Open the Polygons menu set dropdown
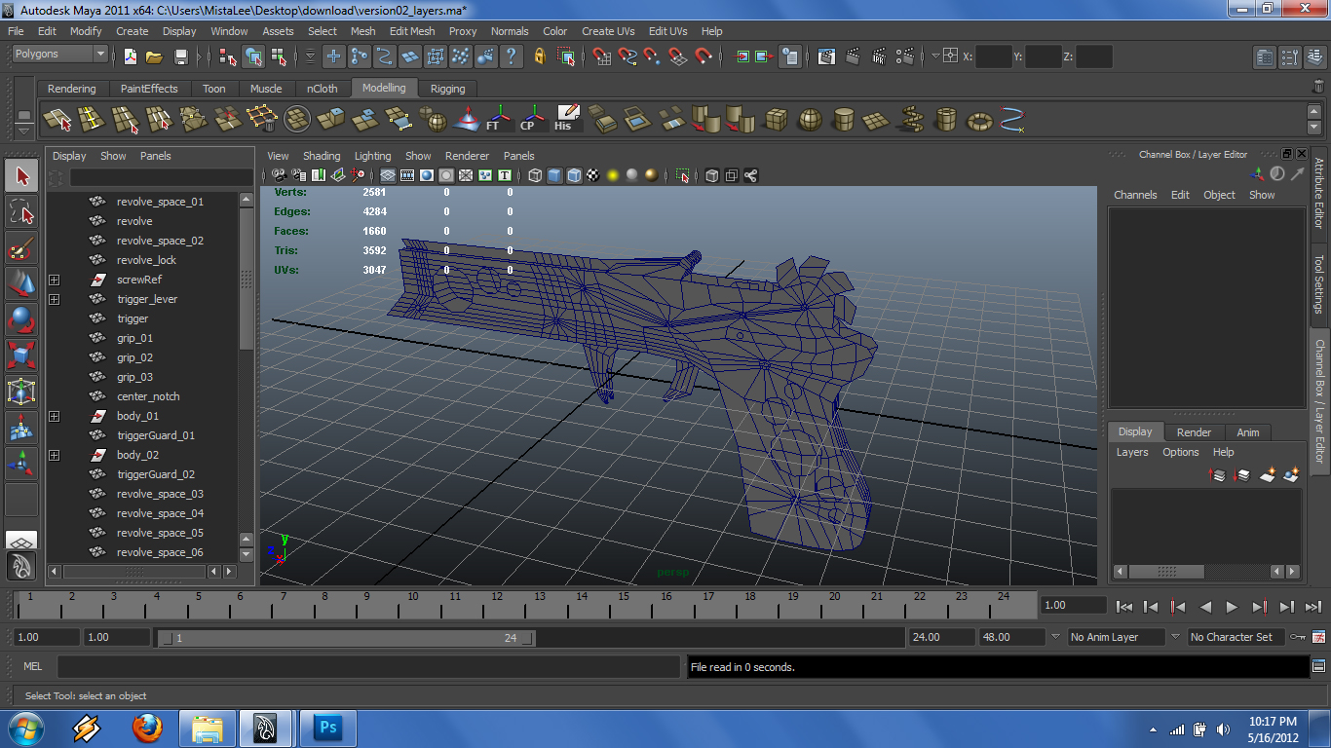This screenshot has height=748, width=1331. [59, 55]
